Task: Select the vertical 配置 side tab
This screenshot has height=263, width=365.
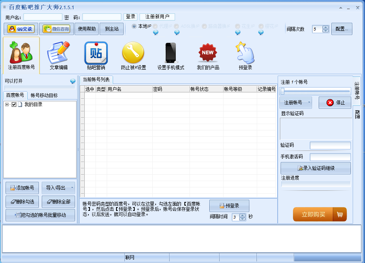Action: pyautogui.click(x=357, y=114)
